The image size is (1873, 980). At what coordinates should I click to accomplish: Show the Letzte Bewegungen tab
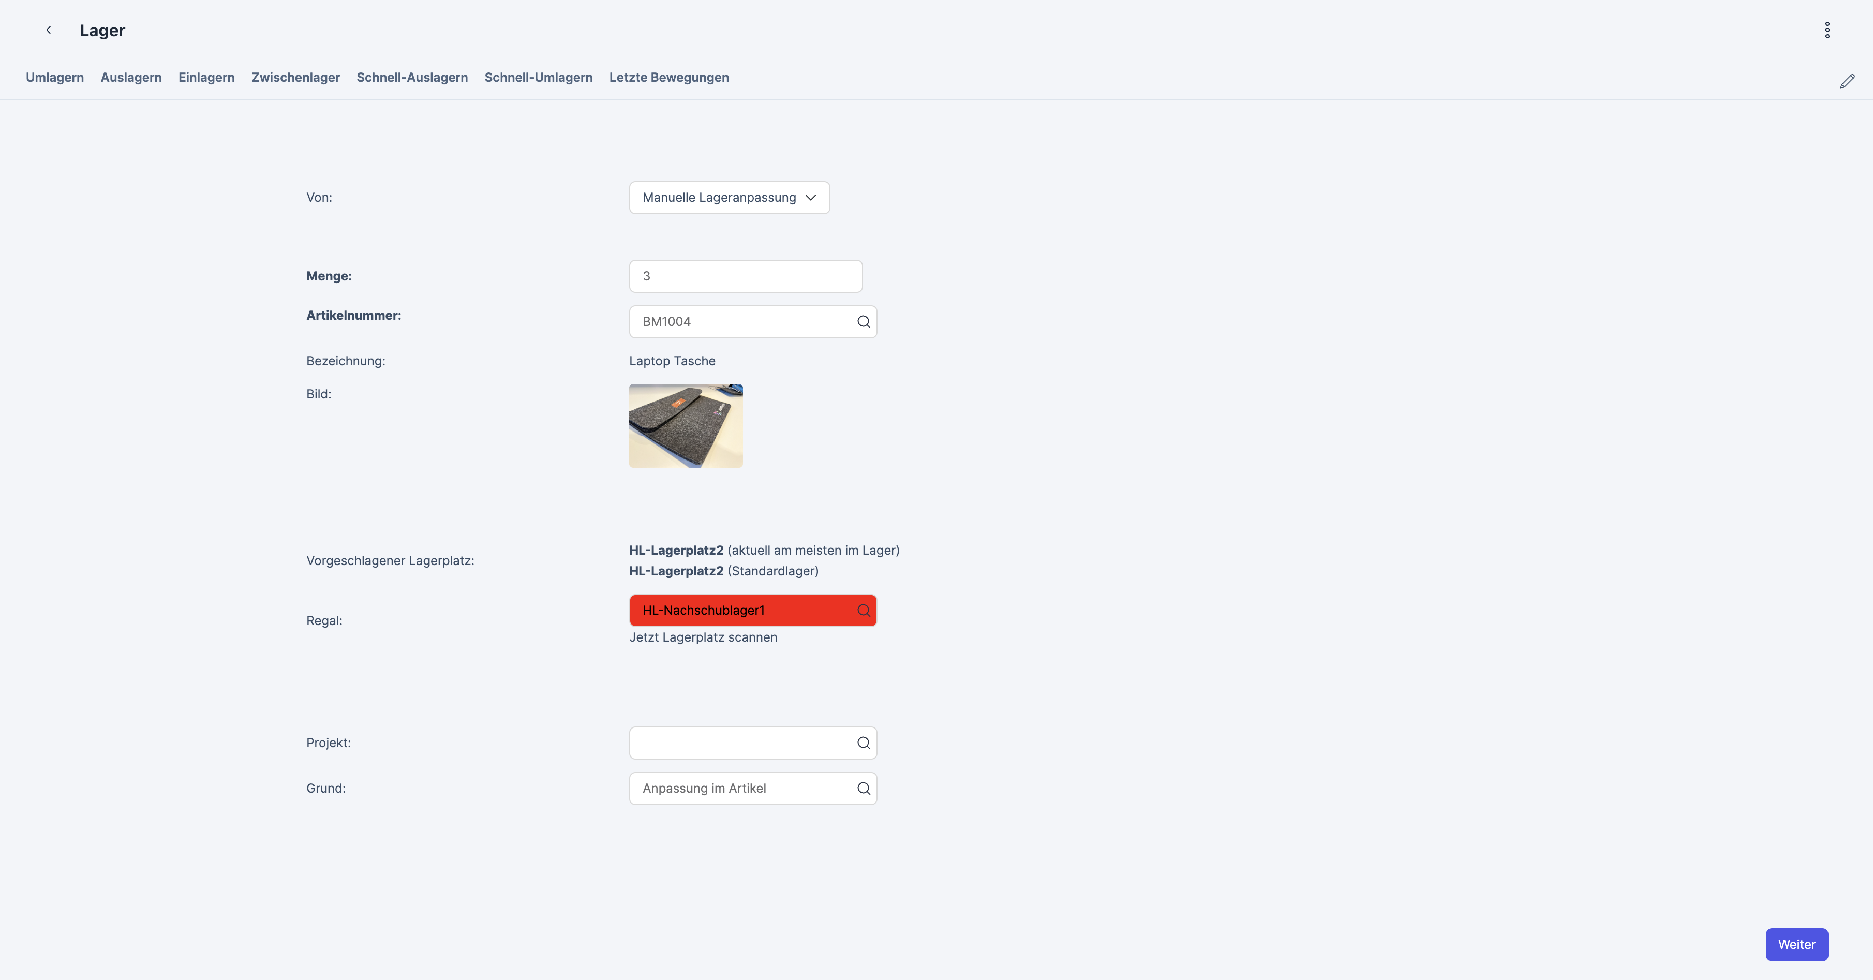[668, 78]
